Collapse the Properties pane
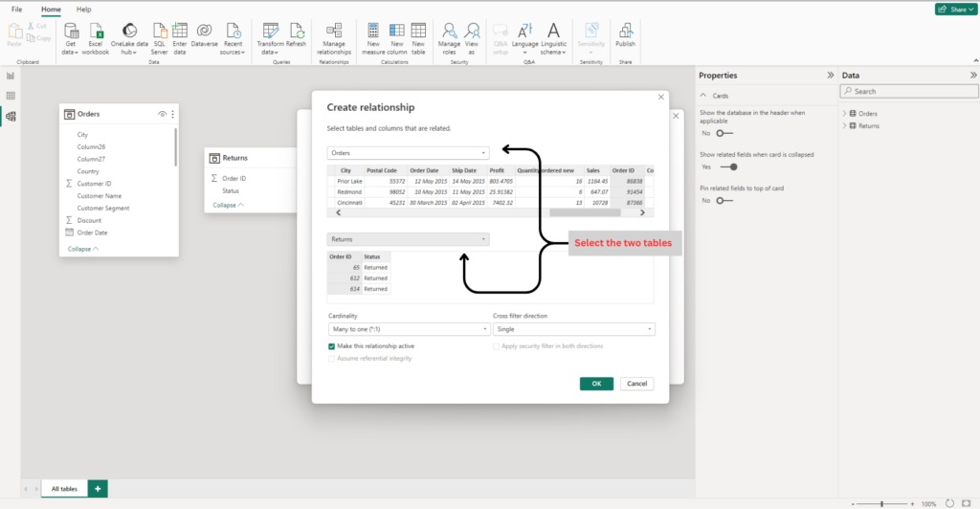The height and width of the screenshot is (509, 980). [x=831, y=75]
